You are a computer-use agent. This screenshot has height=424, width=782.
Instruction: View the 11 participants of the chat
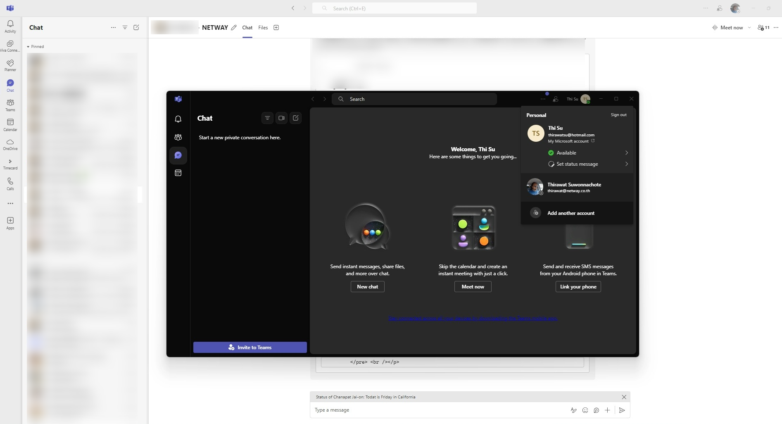point(763,28)
